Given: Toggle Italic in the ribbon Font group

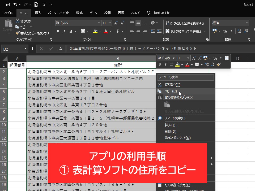Looking at the screenshot, I should [x=64, y=31].
